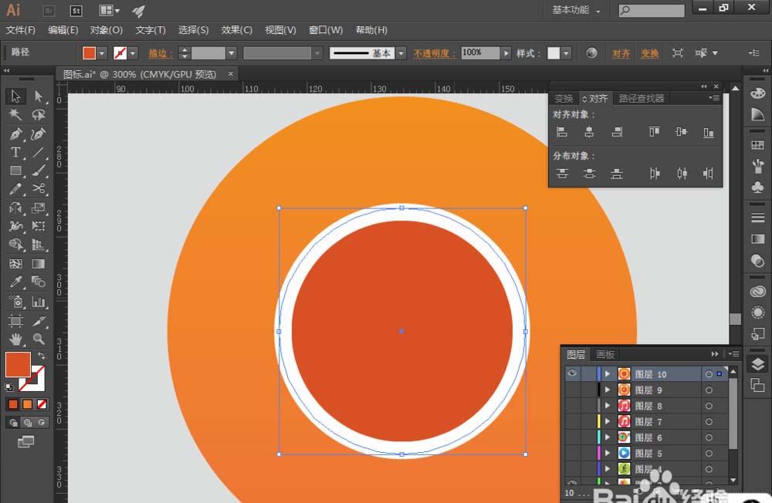Click target circle of 图层 8
Viewport: 772px width, 503px height.
coord(709,406)
